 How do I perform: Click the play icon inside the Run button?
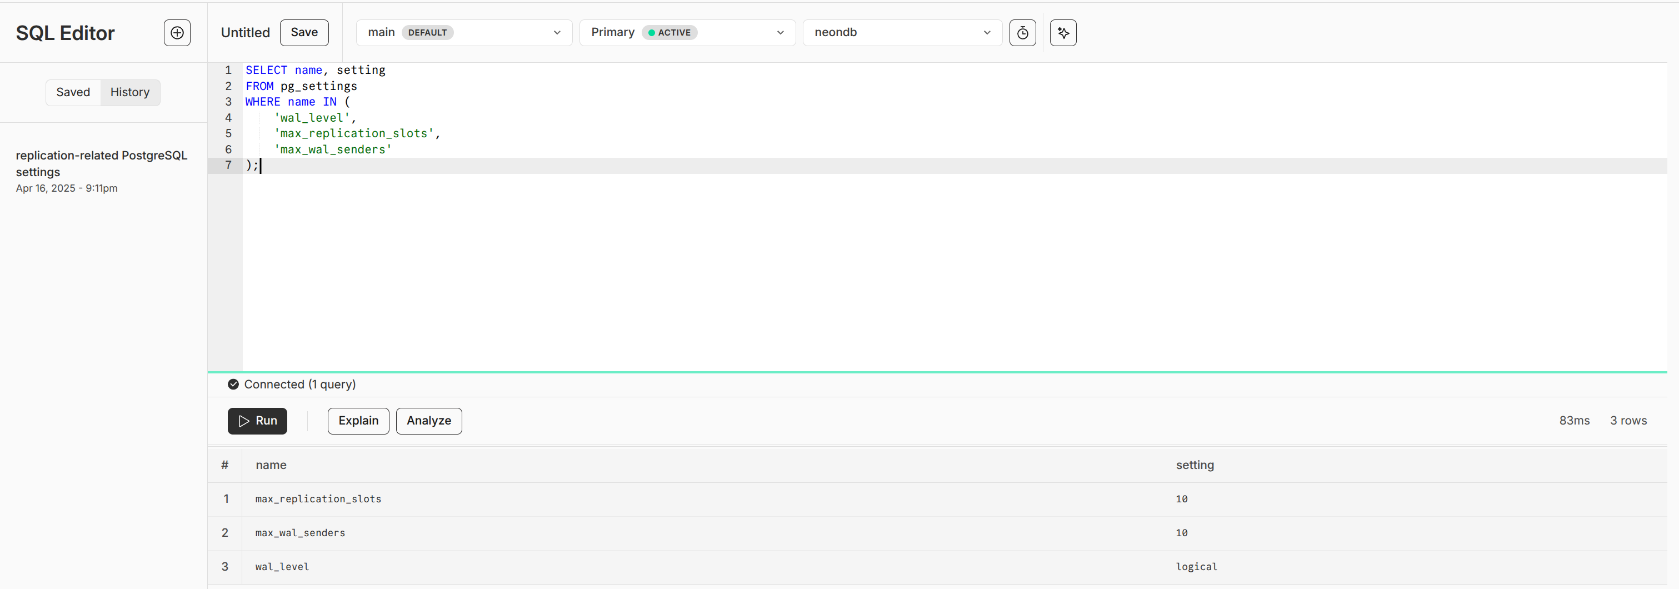(243, 421)
